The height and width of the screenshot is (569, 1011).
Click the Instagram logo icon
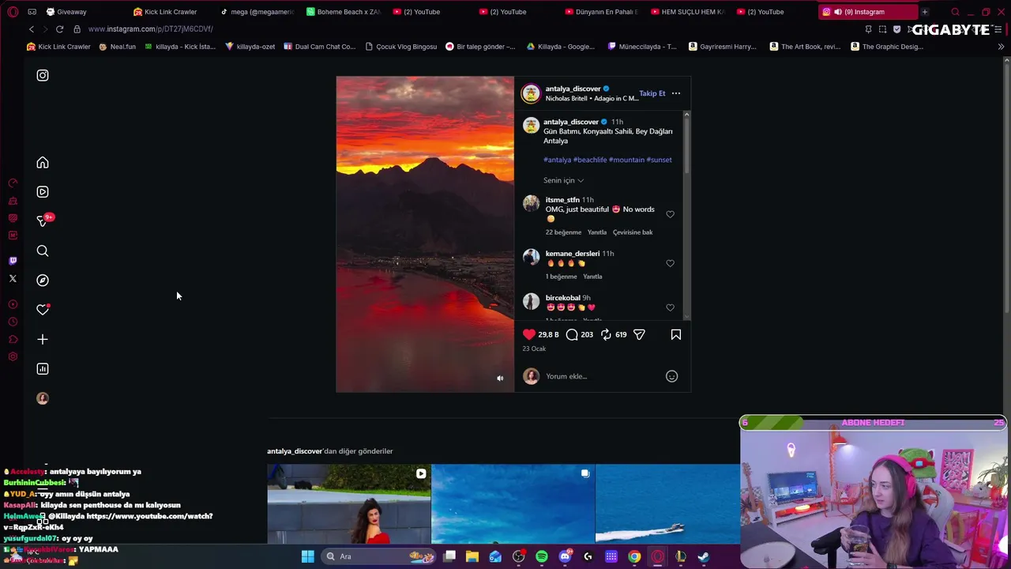tap(43, 76)
